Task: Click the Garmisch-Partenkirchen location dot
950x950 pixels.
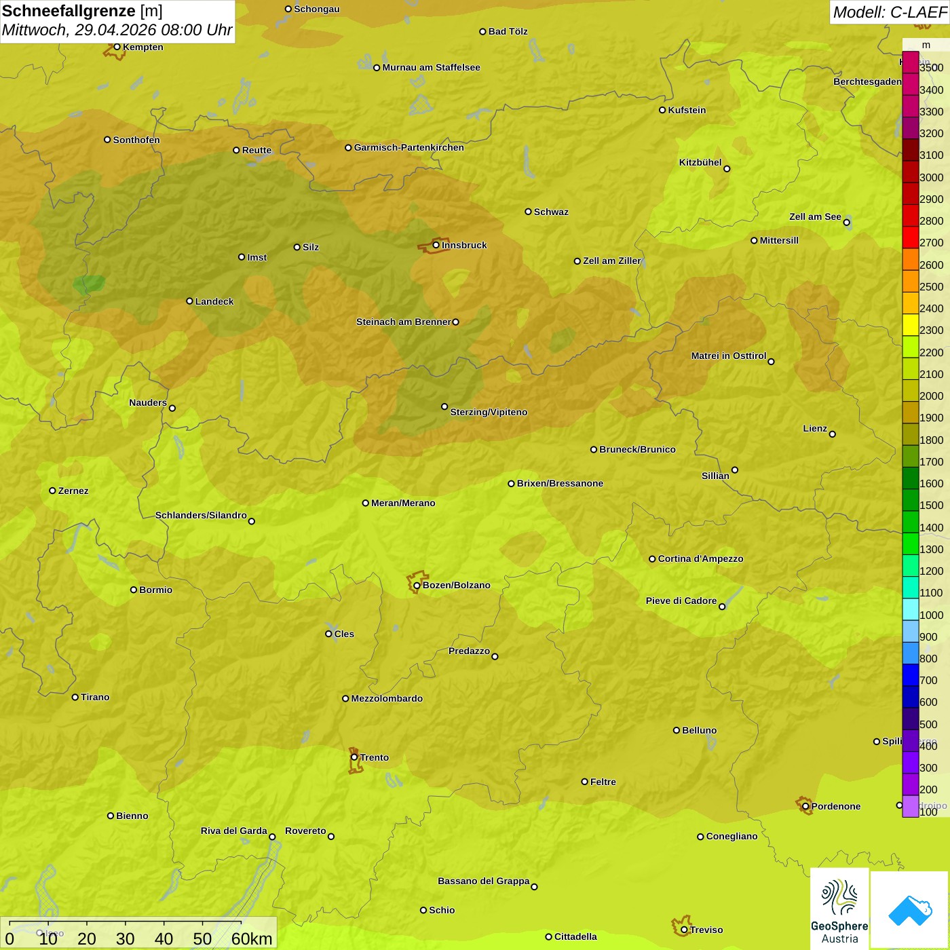Action: (348, 147)
